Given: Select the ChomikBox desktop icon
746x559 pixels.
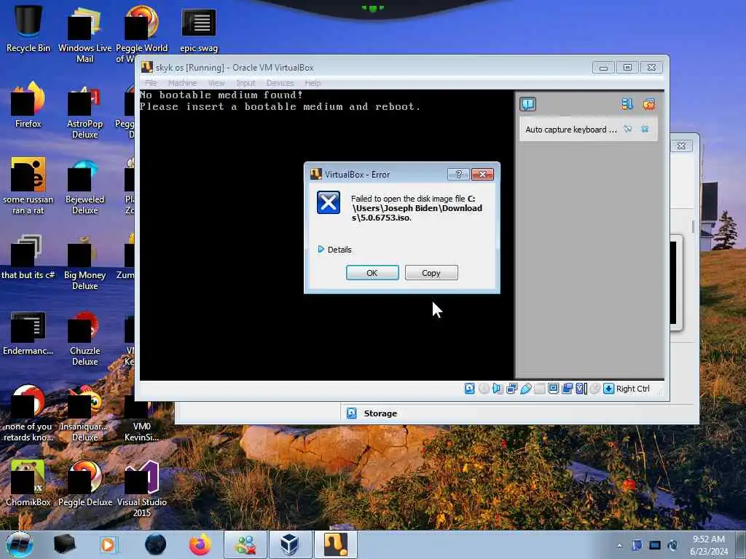Looking at the screenshot, I should (28, 483).
